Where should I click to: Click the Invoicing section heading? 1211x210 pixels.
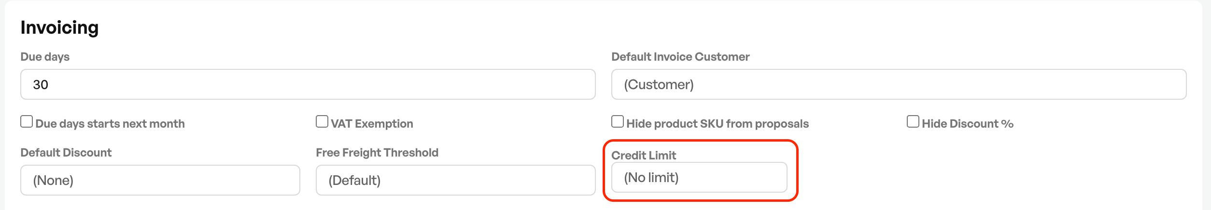(59, 27)
